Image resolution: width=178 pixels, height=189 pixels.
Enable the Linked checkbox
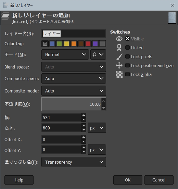tap(127, 48)
